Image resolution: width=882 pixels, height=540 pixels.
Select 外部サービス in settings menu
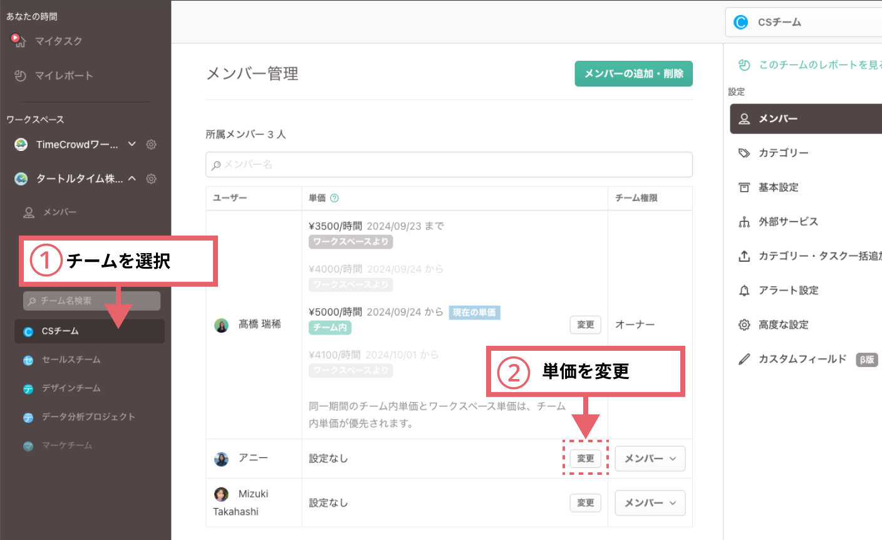point(788,222)
